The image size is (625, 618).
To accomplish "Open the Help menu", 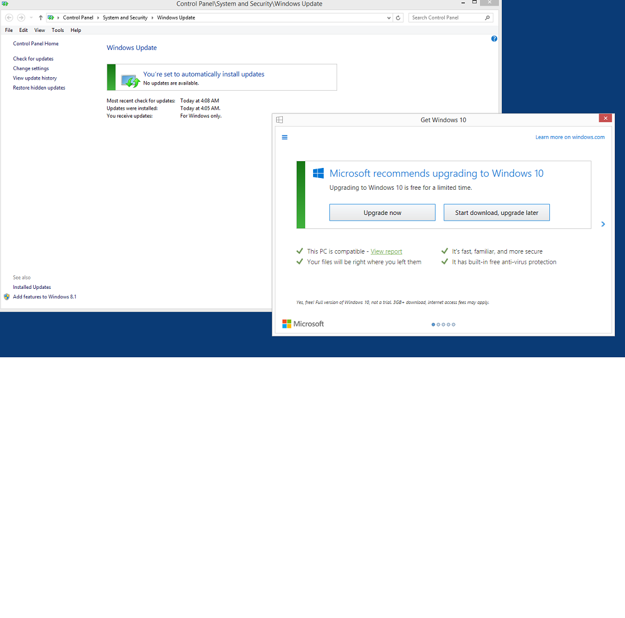I will click(76, 30).
